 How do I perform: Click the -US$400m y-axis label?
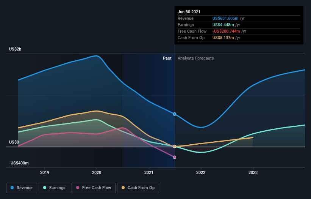point(19,163)
